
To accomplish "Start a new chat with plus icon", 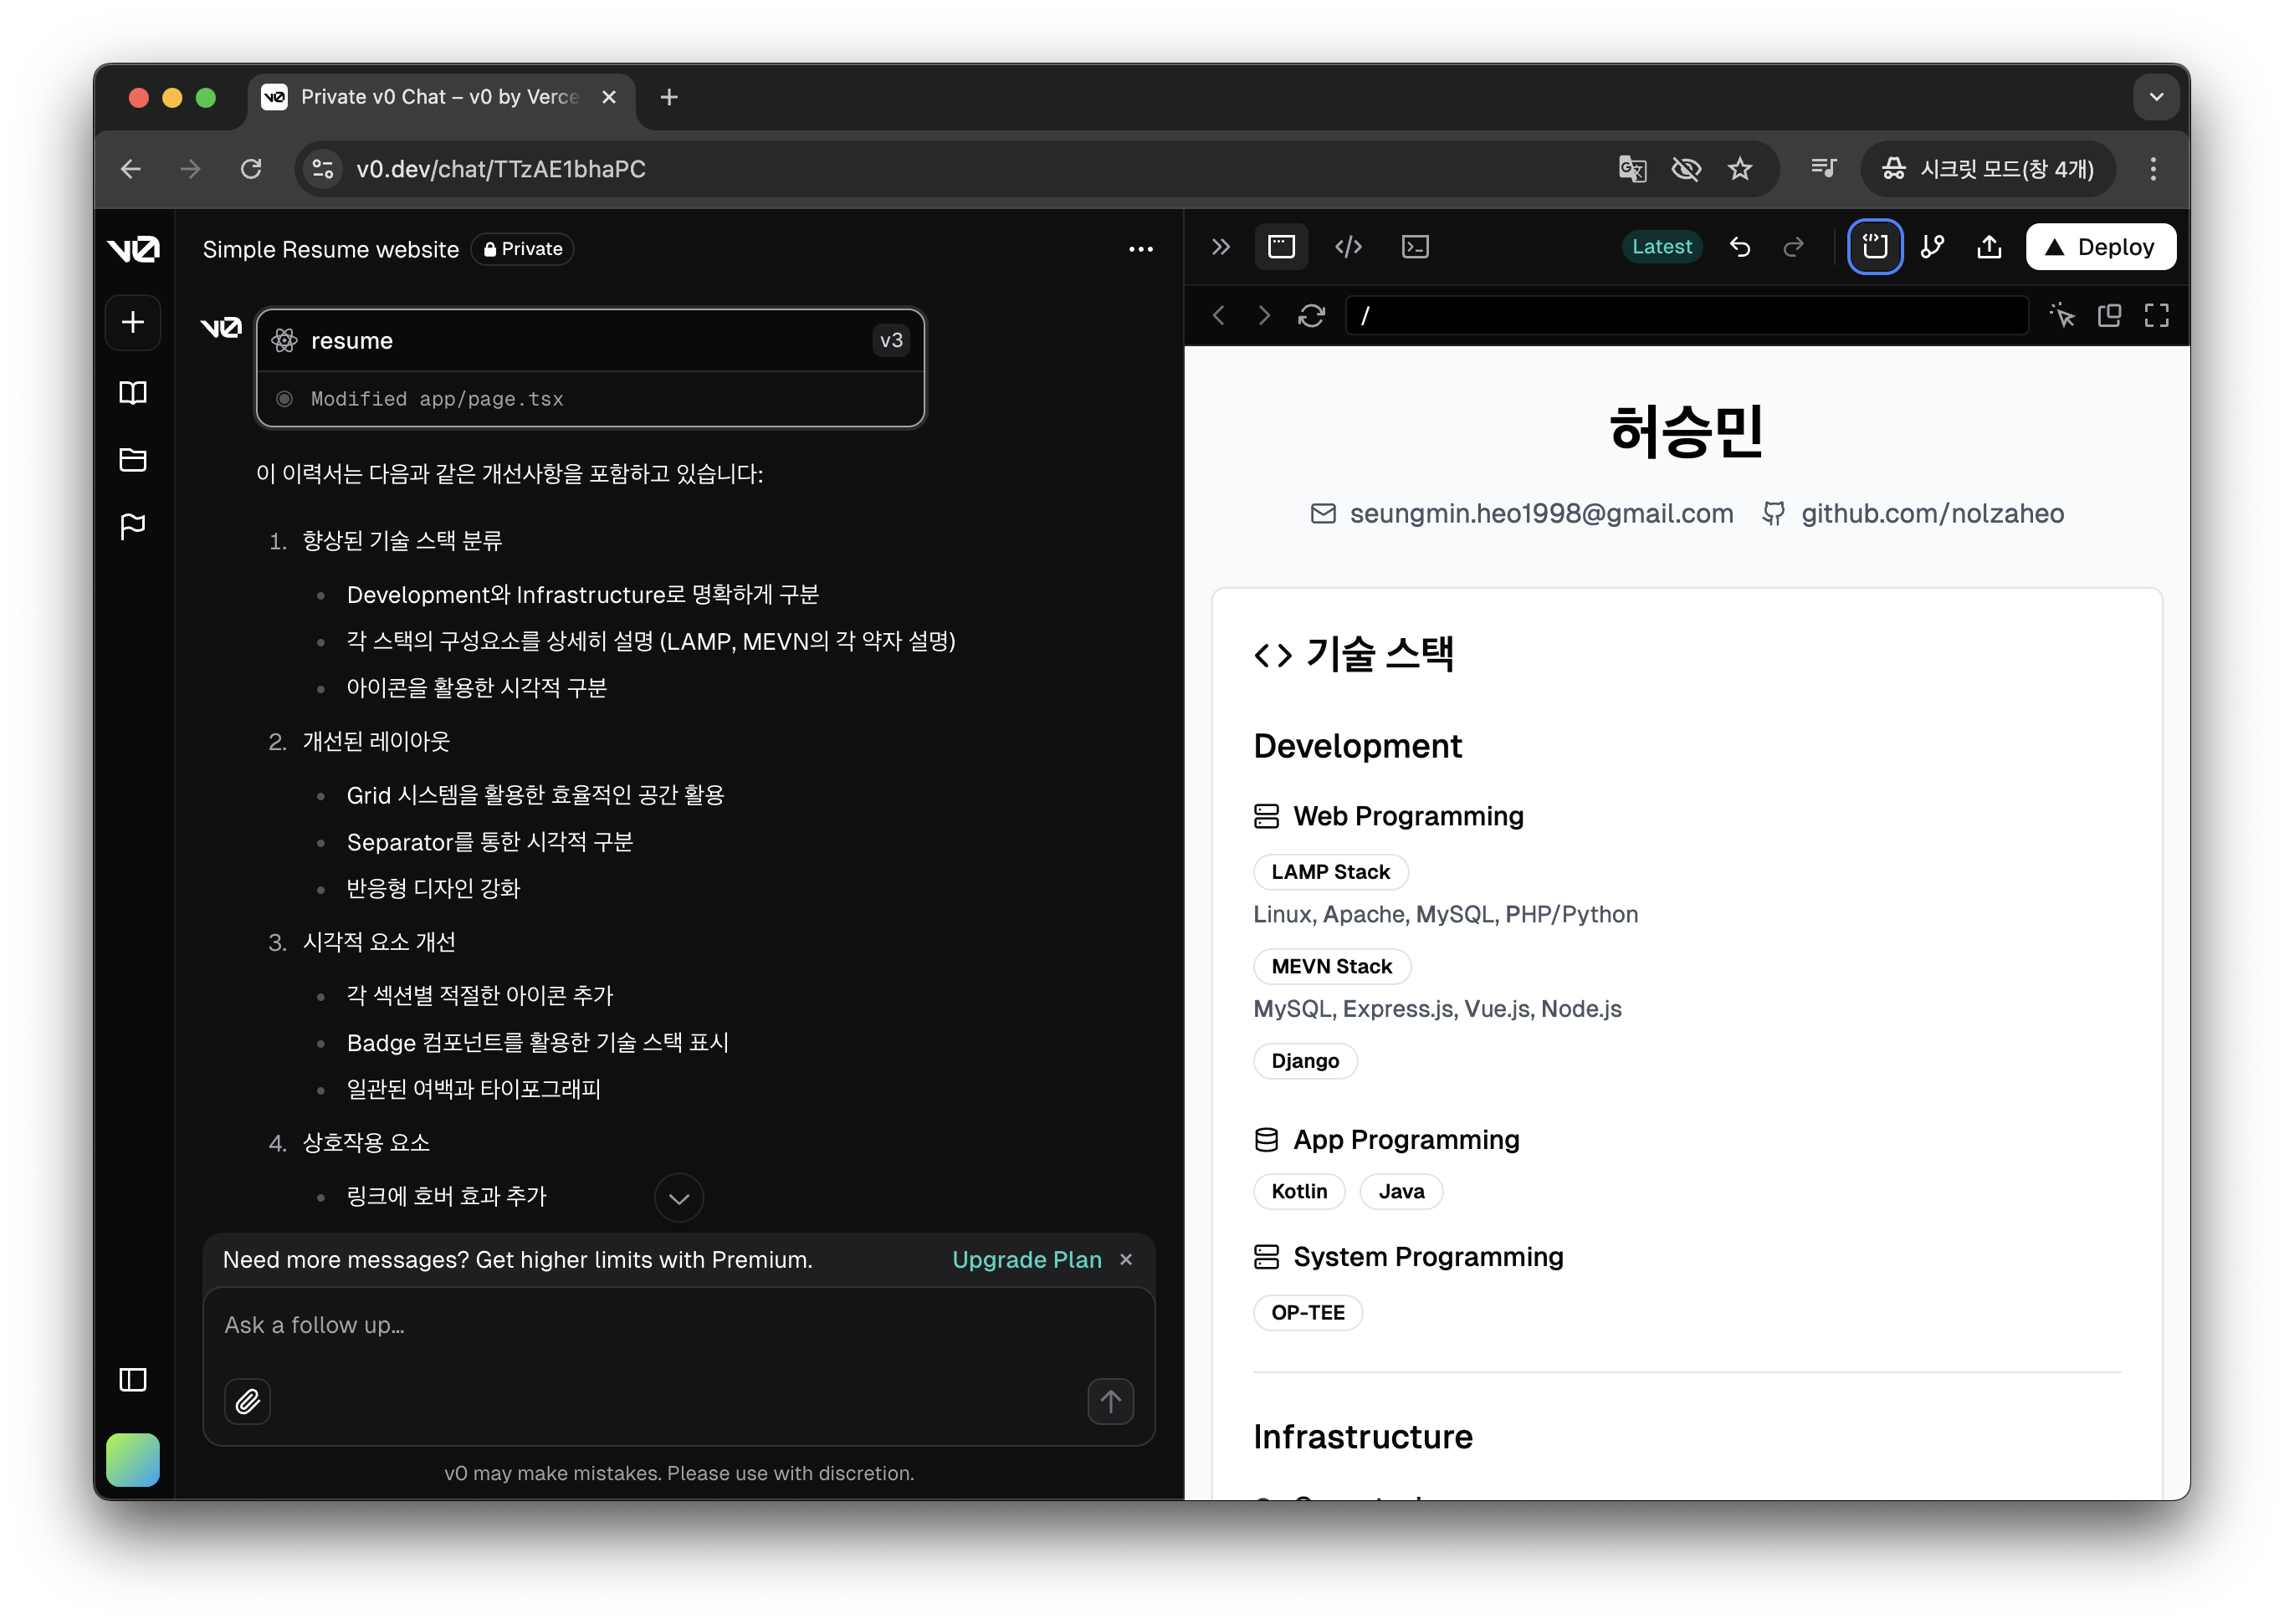I will click(133, 322).
